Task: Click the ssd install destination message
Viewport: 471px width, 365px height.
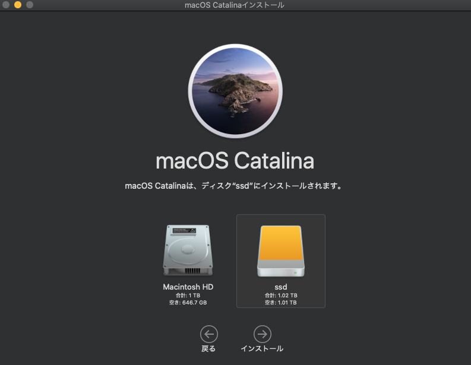Action: tap(233, 186)
